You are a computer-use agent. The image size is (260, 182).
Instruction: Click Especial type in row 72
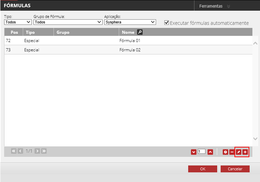point(32,41)
